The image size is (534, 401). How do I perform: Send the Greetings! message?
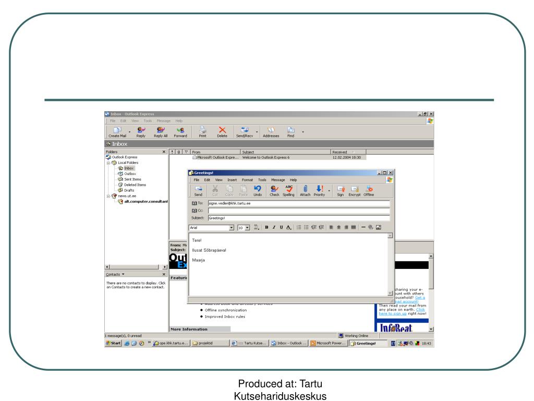pos(198,191)
